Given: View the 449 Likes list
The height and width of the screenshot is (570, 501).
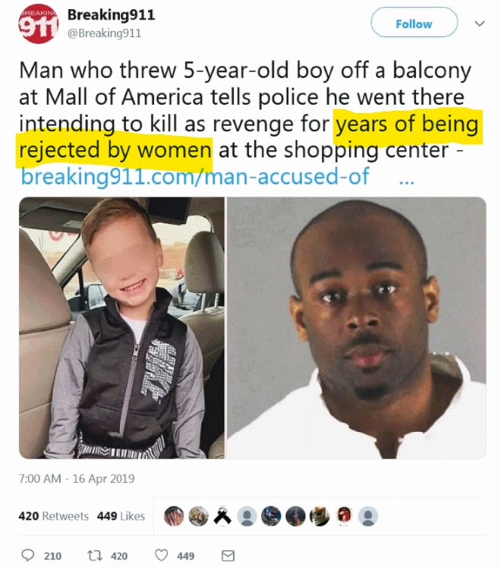Looking at the screenshot, I should 121,516.
